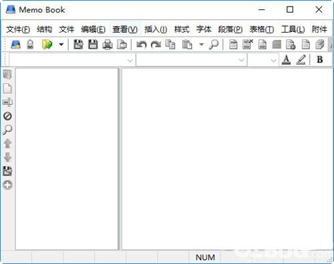Screen dimensions: 334x264
Task: Open the 表格(T) menu
Action: (x=262, y=29)
